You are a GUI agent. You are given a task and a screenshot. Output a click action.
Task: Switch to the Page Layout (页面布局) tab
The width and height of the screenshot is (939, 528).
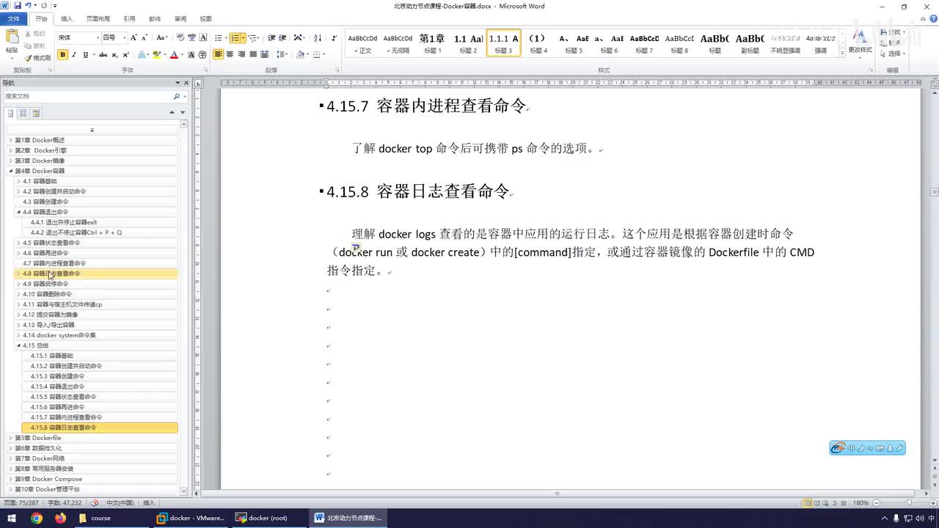[98, 19]
